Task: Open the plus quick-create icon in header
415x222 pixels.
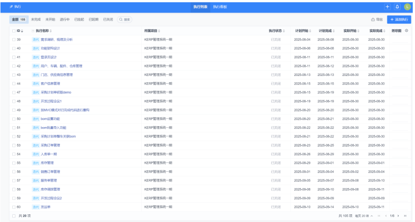Action: tap(387, 7)
